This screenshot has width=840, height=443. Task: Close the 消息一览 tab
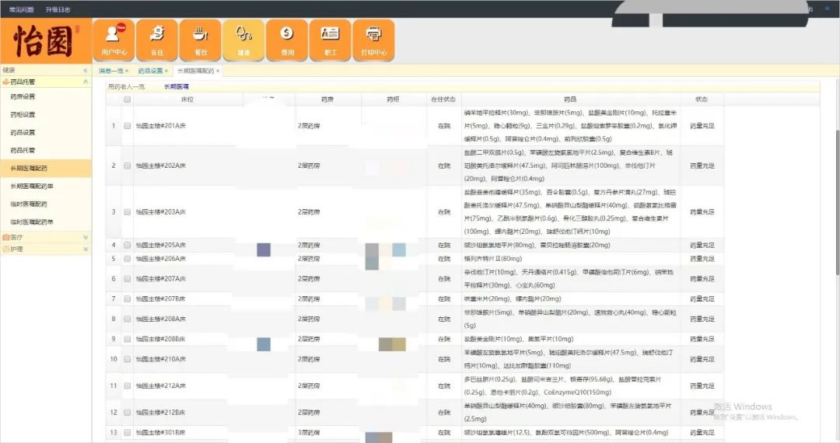coord(127,71)
